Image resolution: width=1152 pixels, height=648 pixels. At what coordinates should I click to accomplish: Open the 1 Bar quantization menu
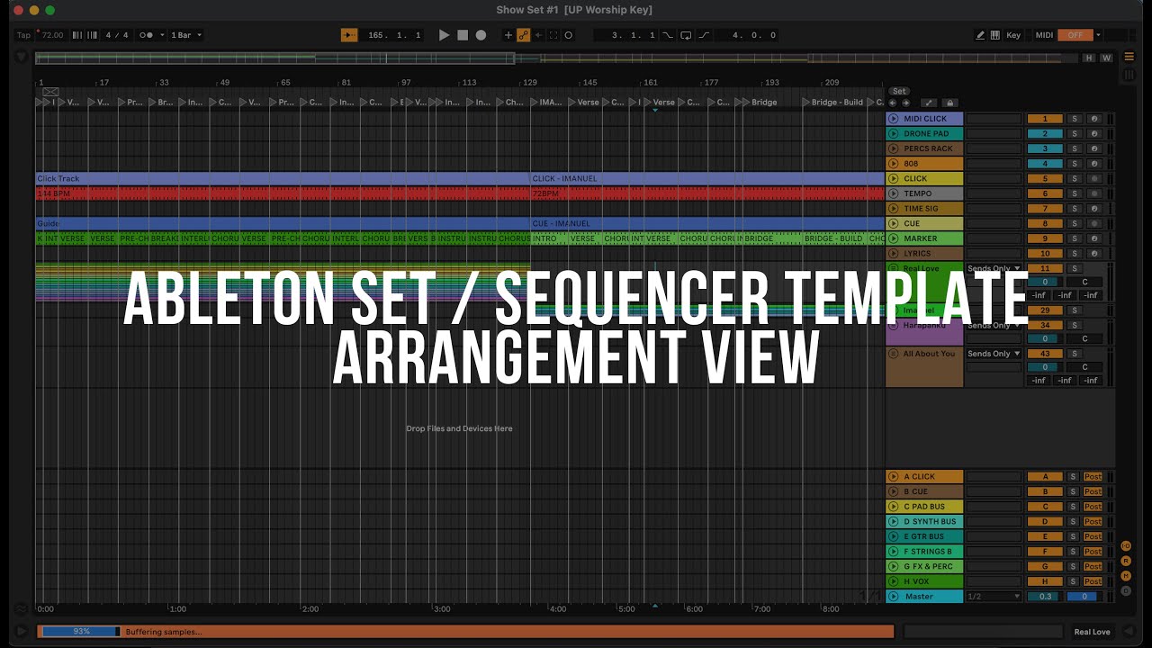click(186, 35)
